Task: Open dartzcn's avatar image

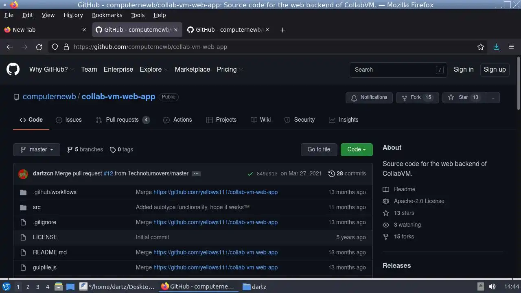Action: pyautogui.click(x=23, y=174)
